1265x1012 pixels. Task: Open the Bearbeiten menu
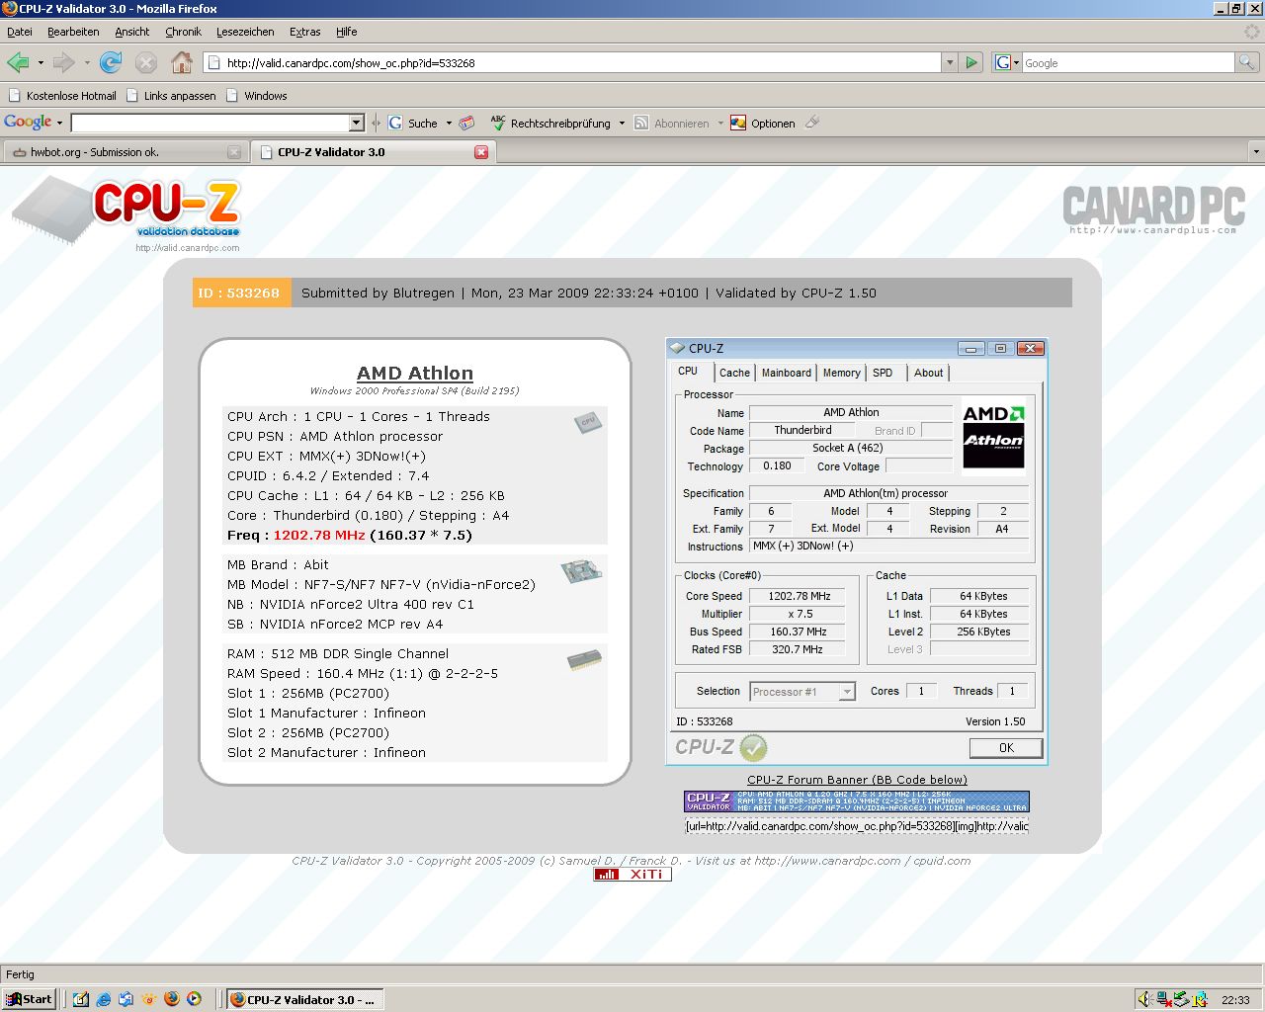click(73, 32)
